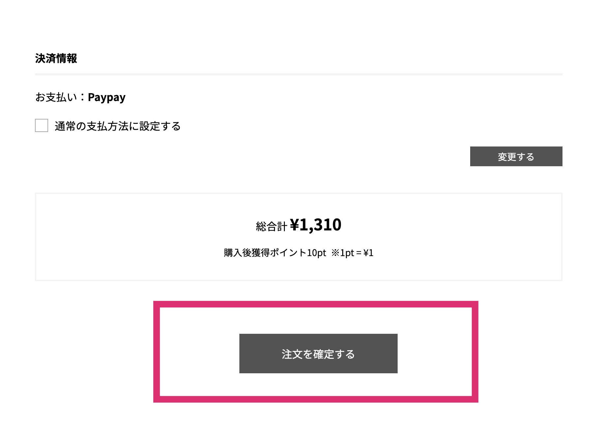Tick the default payment method checkbox
The width and height of the screenshot is (607, 422).
click(42, 125)
